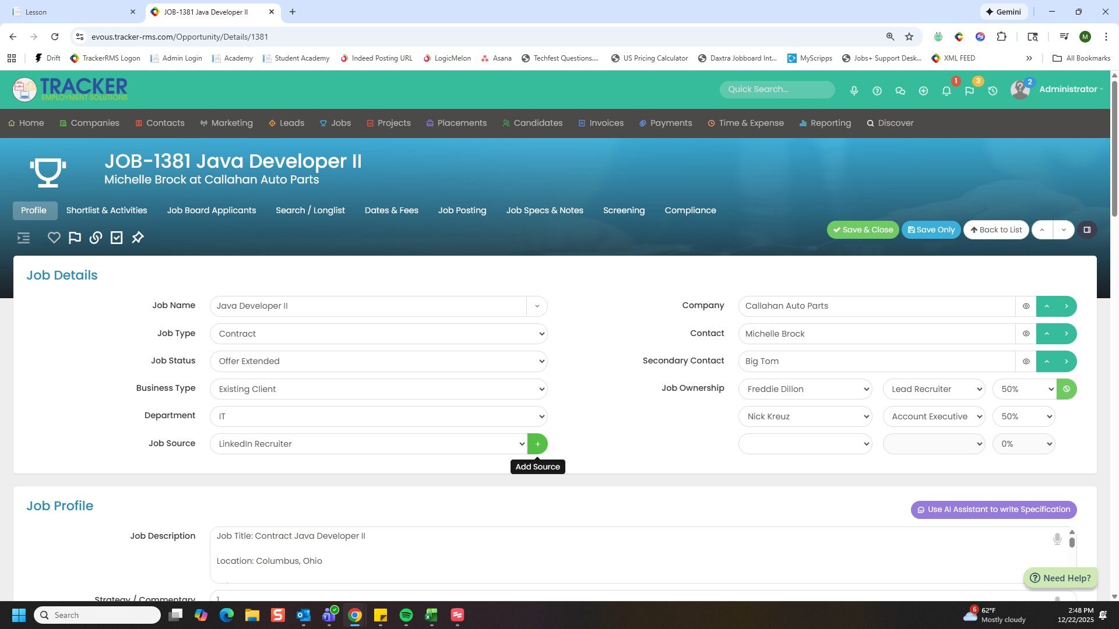
Task: Click the pin icon in toolbar
Action: tap(138, 238)
